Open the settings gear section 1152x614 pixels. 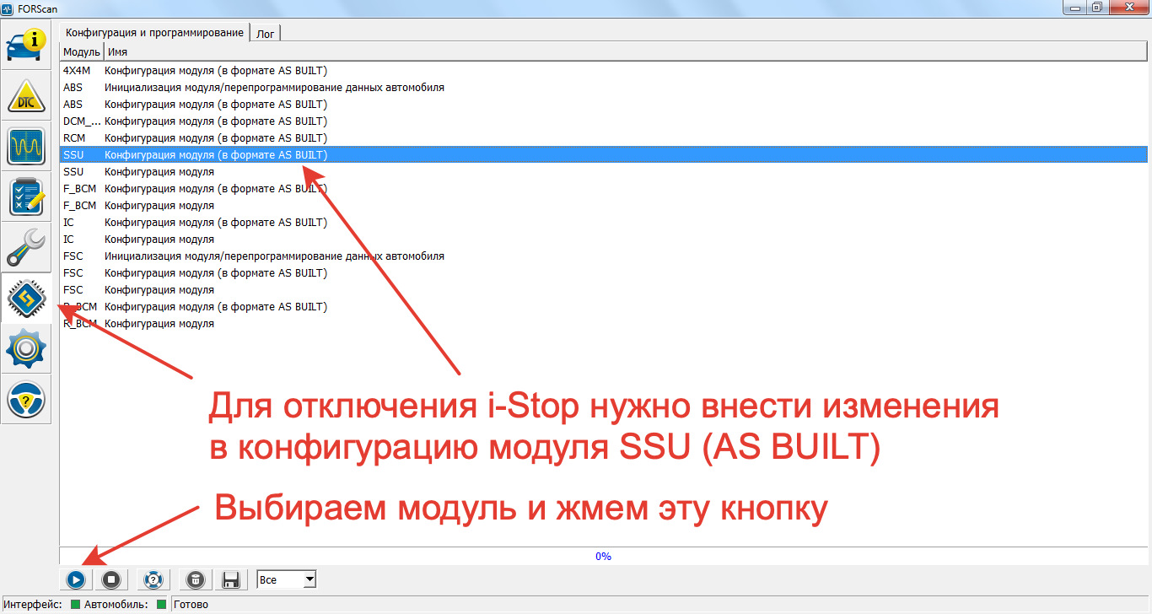click(26, 349)
